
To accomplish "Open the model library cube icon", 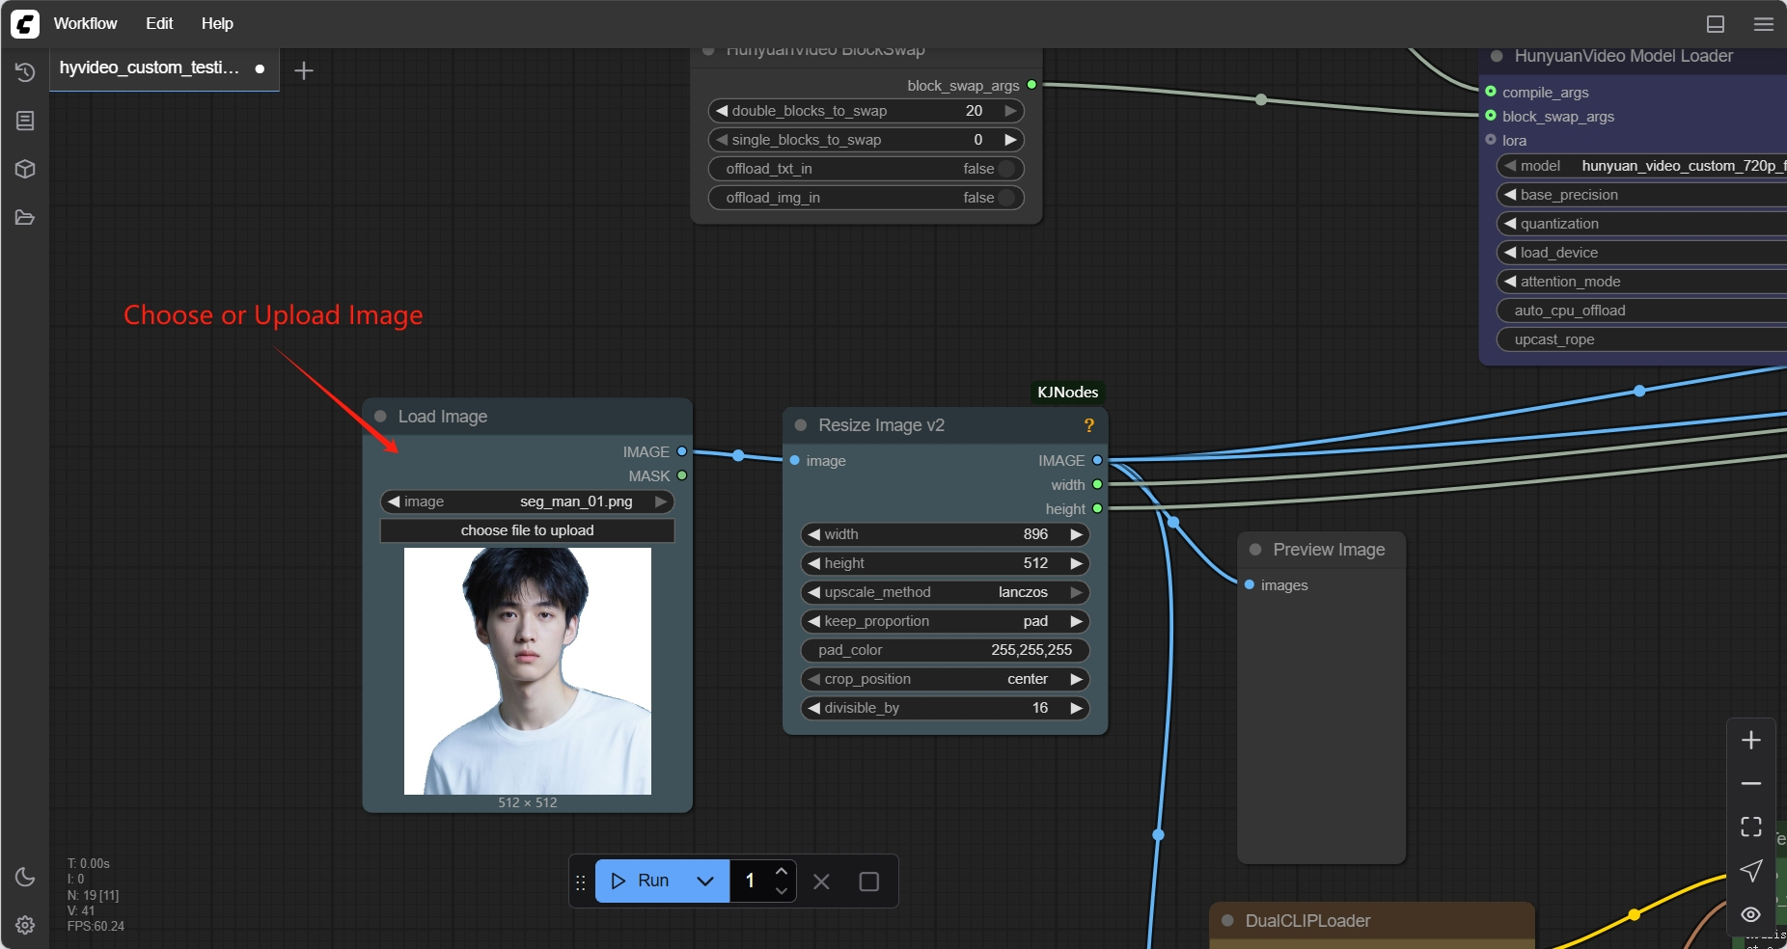I will pos(25,169).
